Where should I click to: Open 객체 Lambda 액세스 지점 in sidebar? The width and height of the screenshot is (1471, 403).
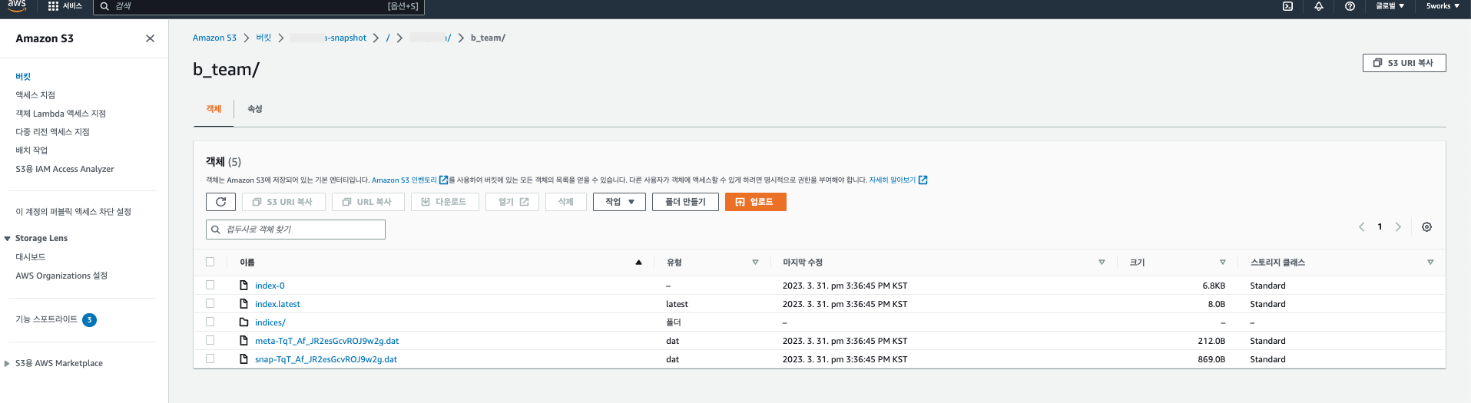pos(61,114)
